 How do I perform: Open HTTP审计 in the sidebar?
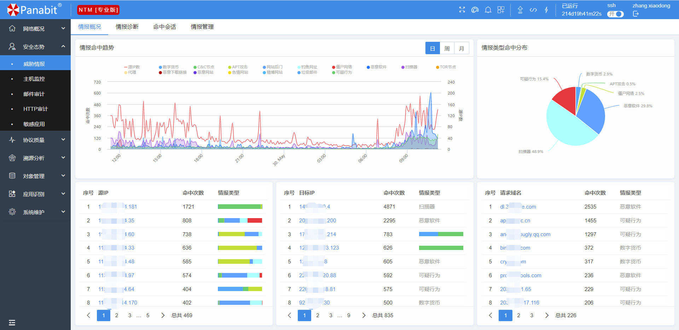coord(35,109)
